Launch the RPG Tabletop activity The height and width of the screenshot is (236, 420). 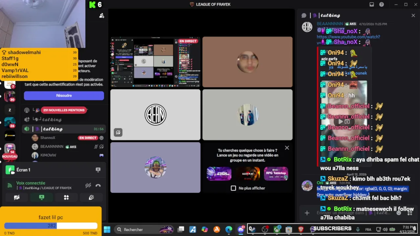click(276, 173)
